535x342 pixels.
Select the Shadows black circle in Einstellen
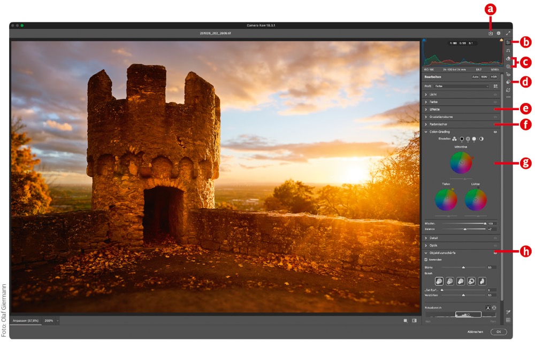point(462,139)
